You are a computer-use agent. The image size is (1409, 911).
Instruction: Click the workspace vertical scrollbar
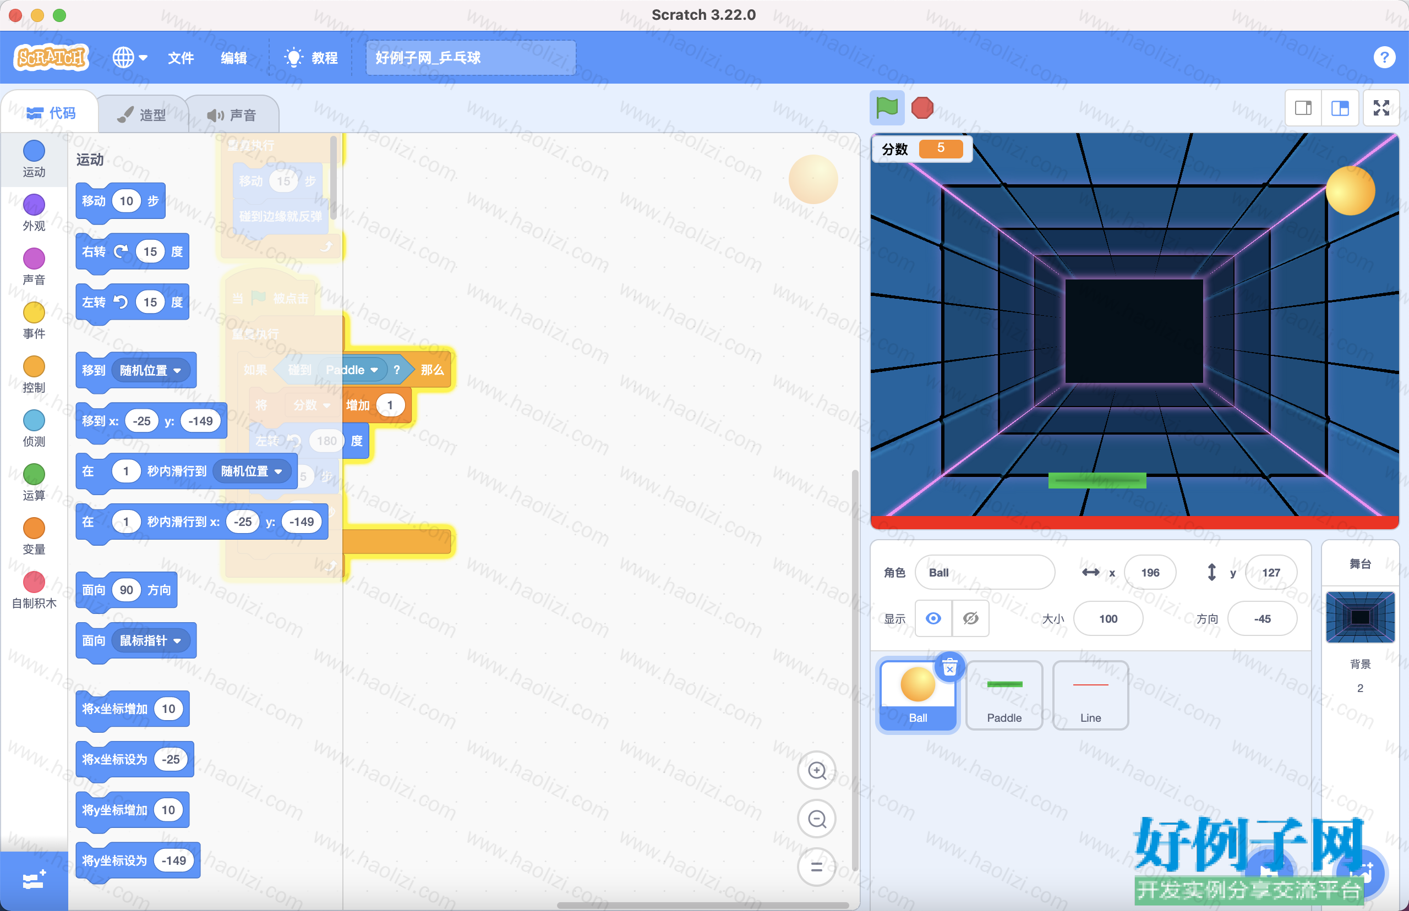(855, 670)
